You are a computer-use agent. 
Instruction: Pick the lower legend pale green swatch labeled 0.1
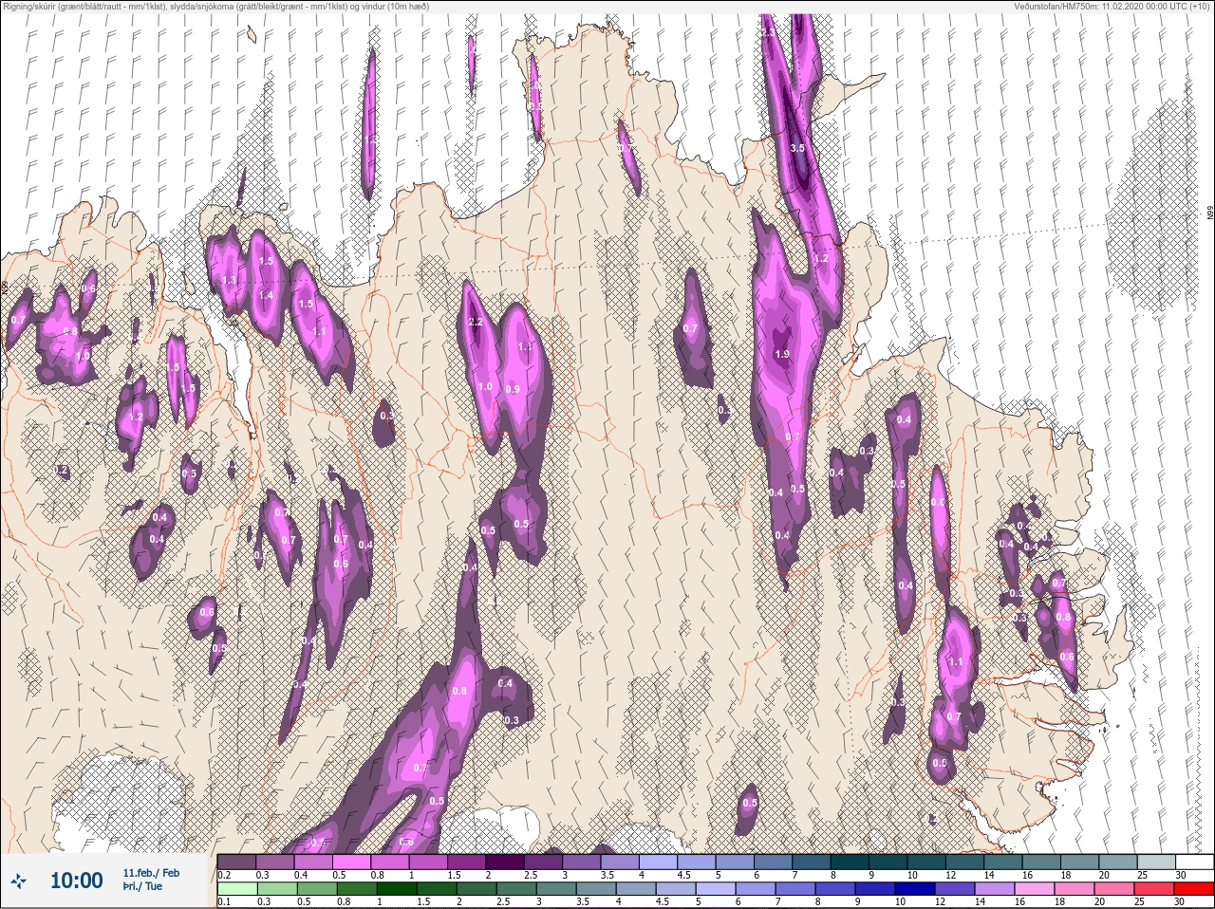[x=236, y=889]
